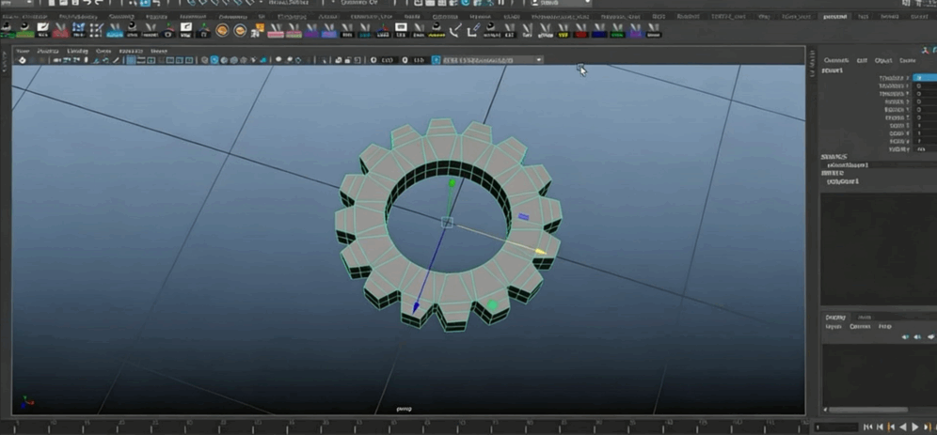Screen dimensions: 937x435
Task: Click the blue Z-axis move arrow on gear
Action: [x=415, y=308]
